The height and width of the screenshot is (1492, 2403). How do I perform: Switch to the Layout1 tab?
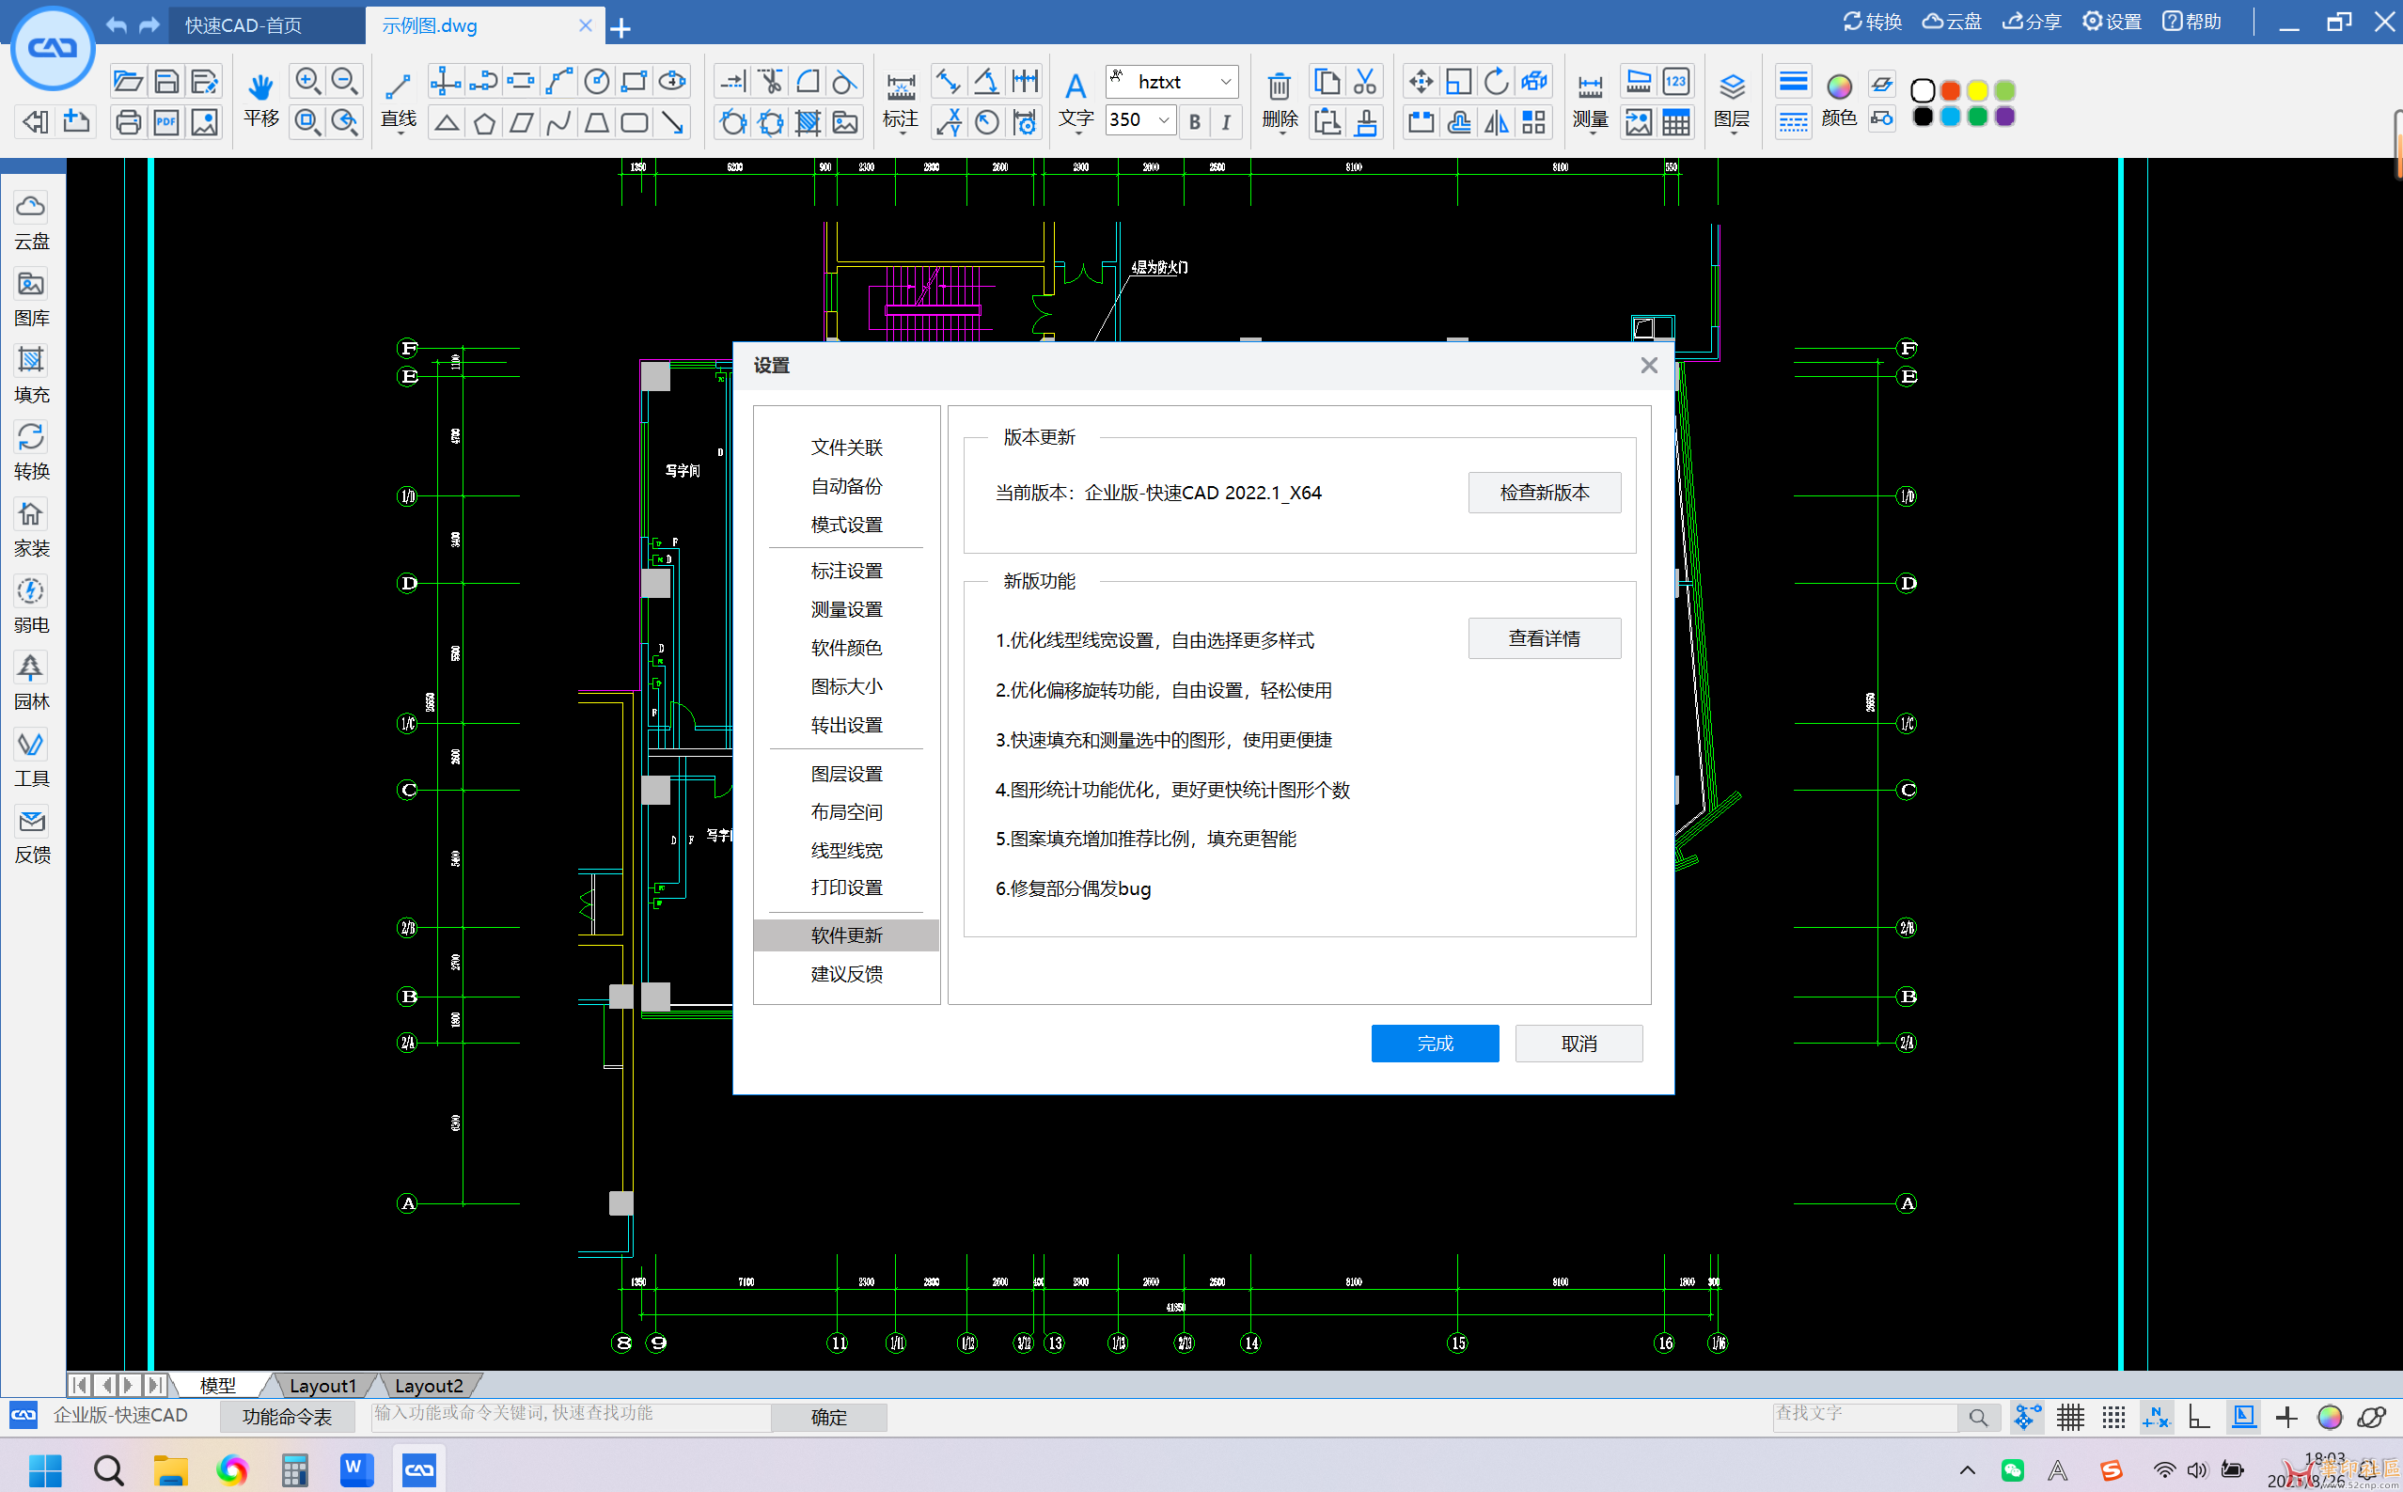tap(322, 1385)
